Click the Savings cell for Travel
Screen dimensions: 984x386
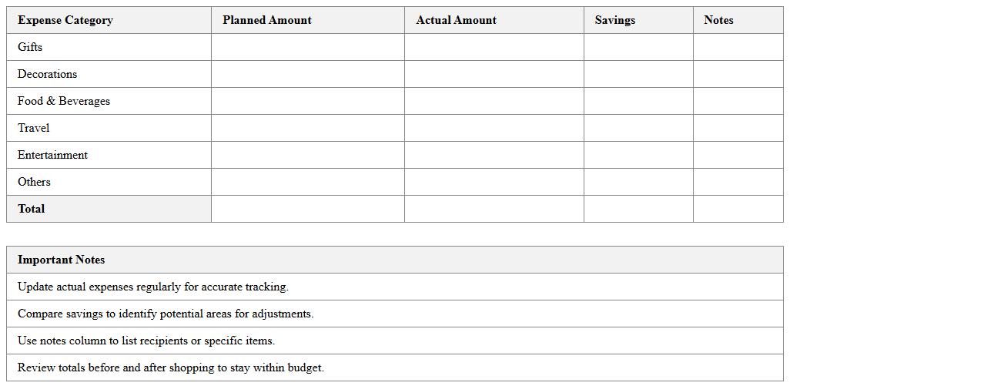pyautogui.click(x=638, y=128)
